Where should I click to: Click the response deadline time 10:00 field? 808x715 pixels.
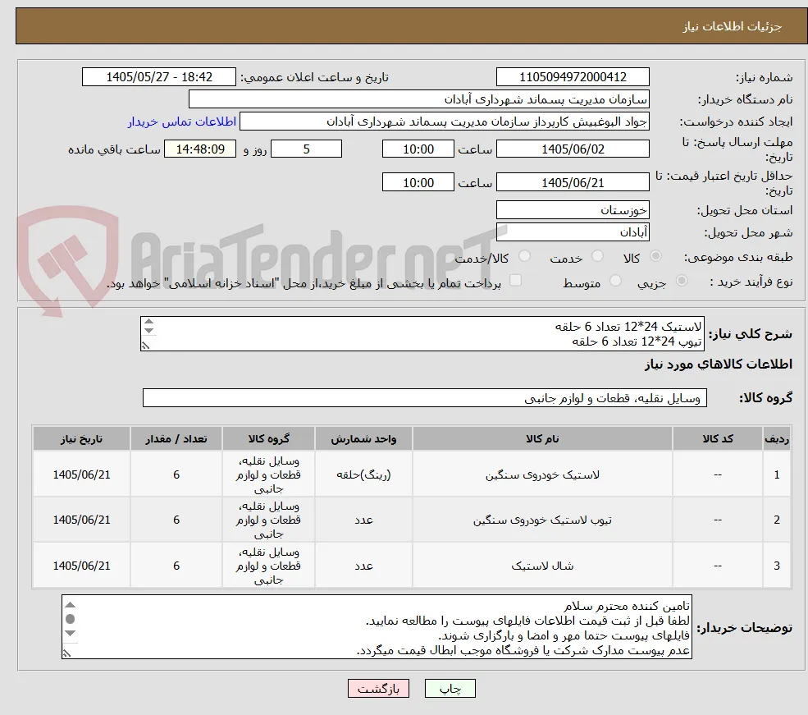[418, 149]
